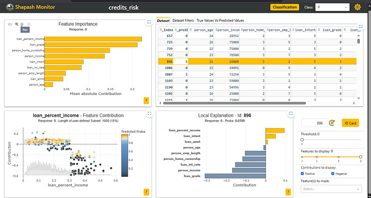The width and height of the screenshot is (371, 198).
Task: Click the Shapash logo icon
Action: tap(10, 7)
